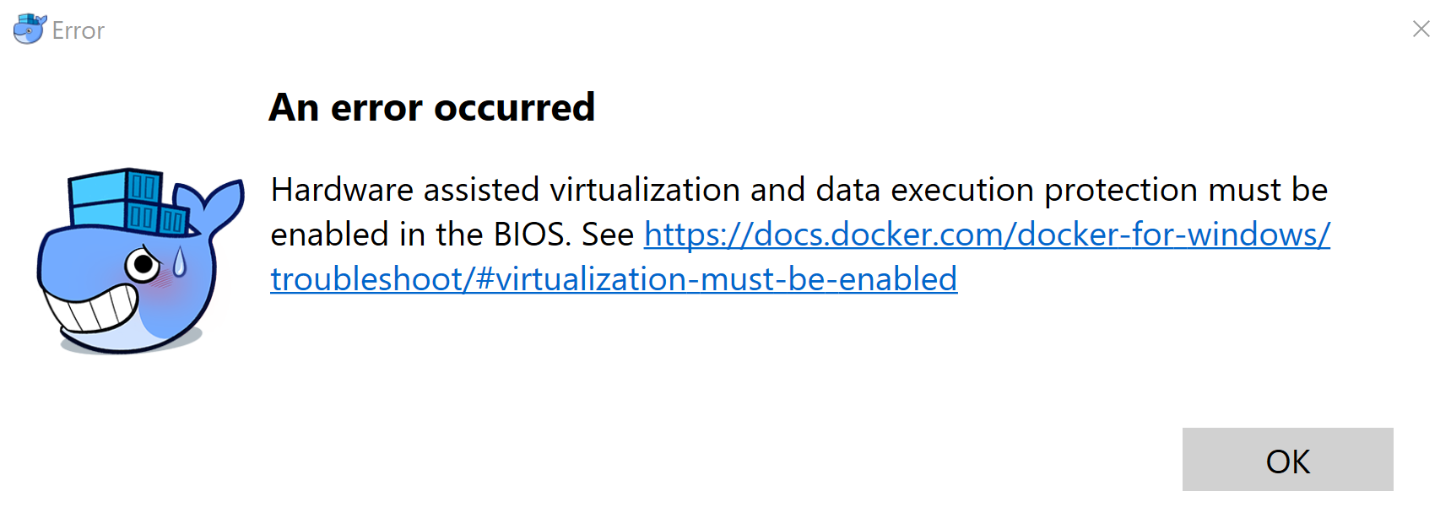The width and height of the screenshot is (1451, 529).
Task: Click the "An error occurred" heading
Action: 431,108
